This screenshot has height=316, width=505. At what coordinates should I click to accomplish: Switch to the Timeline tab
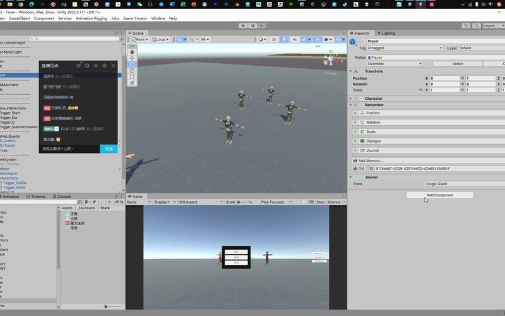(36, 197)
